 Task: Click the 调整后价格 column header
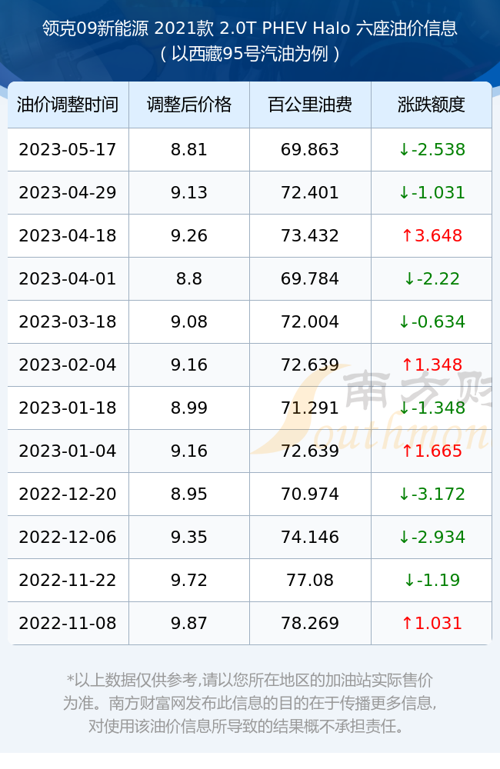tap(189, 105)
